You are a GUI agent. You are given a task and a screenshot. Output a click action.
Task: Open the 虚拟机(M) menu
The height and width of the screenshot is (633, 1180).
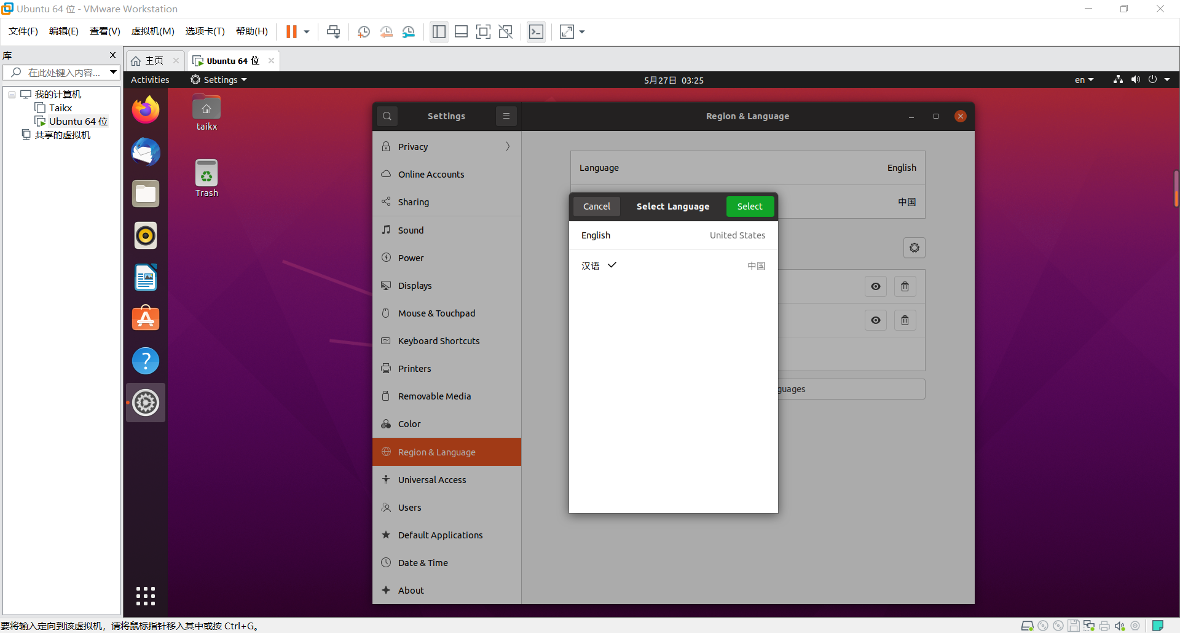click(x=153, y=31)
